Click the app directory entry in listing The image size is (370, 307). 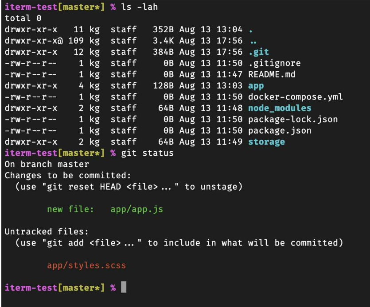click(256, 85)
